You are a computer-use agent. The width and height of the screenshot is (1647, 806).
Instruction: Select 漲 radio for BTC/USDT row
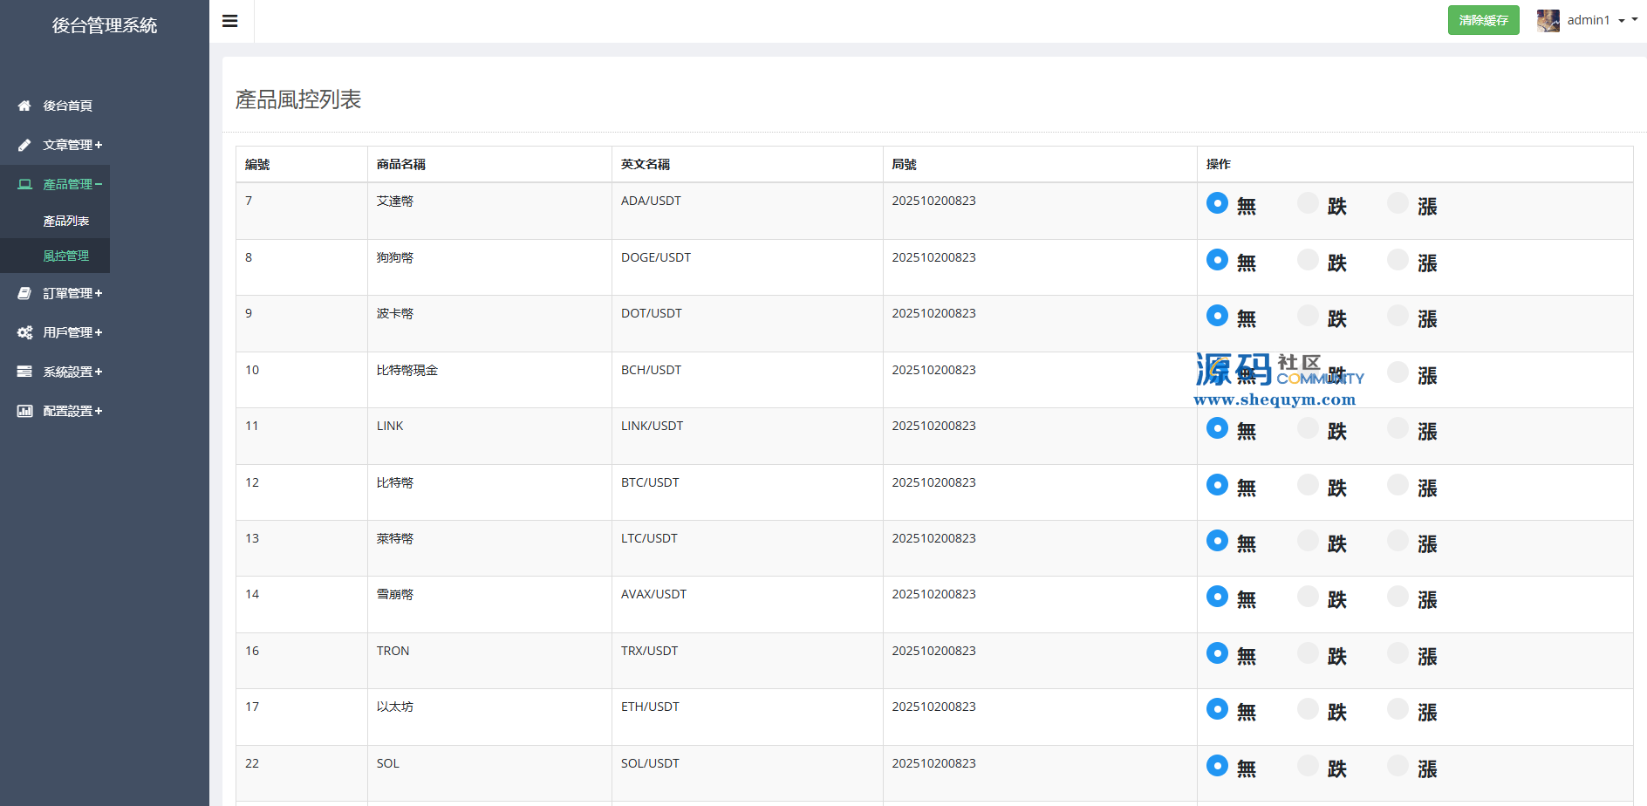(x=1398, y=485)
